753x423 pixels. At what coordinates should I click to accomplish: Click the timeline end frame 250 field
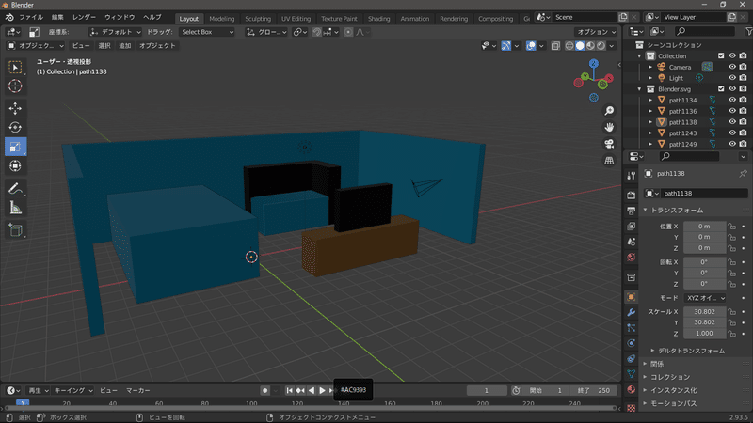tap(594, 391)
